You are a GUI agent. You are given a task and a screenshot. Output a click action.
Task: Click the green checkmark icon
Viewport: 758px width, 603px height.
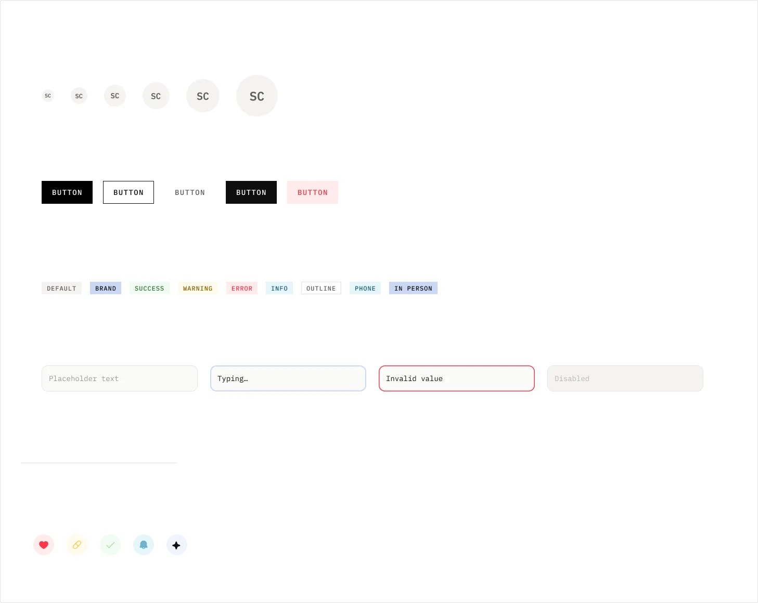(x=110, y=545)
